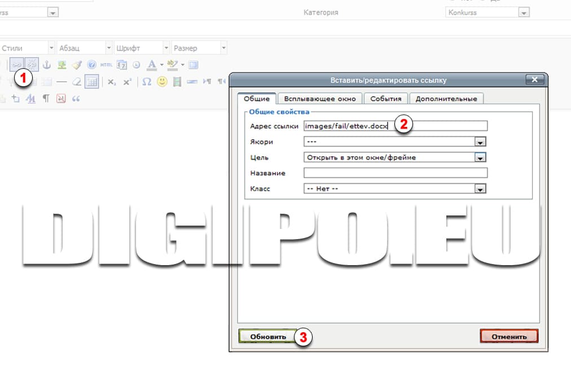This screenshot has width=571, height=370.
Task: Click the blockquote quotation icon
Action: click(76, 99)
